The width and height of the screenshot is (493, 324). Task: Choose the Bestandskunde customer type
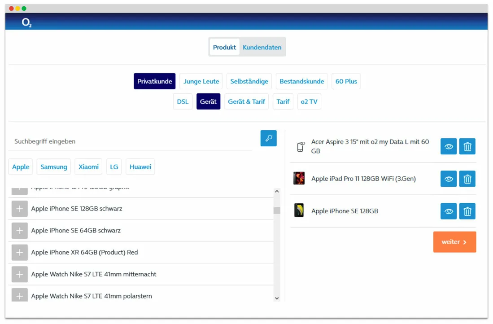coord(301,81)
